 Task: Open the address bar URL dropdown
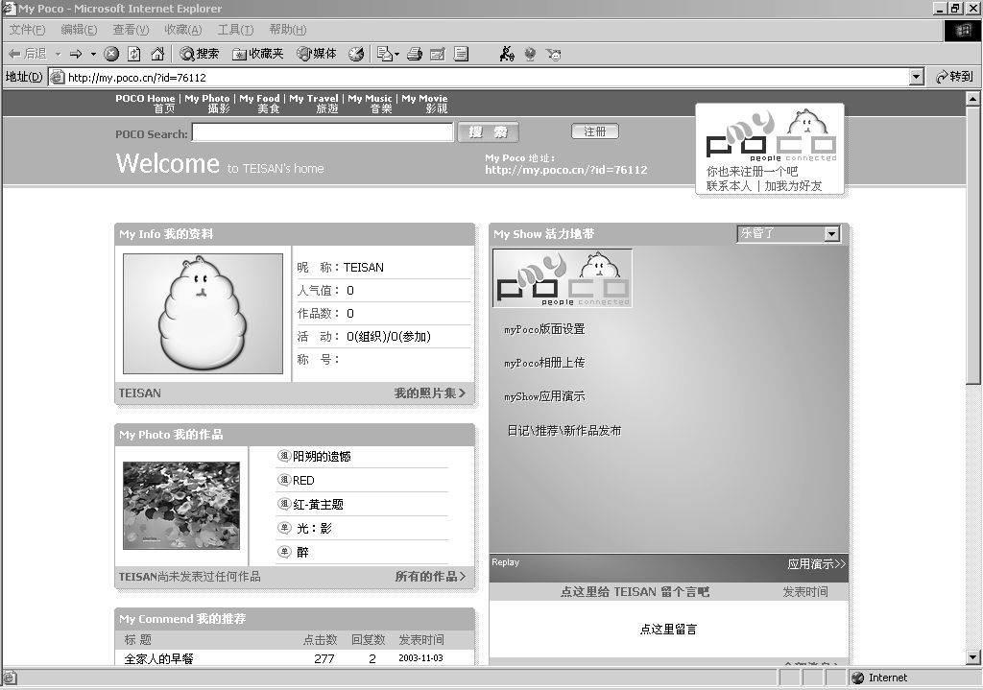[916, 77]
